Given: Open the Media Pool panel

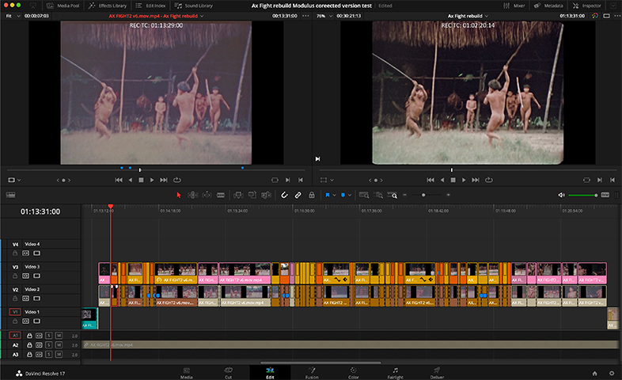Looking at the screenshot, I should (63, 6).
